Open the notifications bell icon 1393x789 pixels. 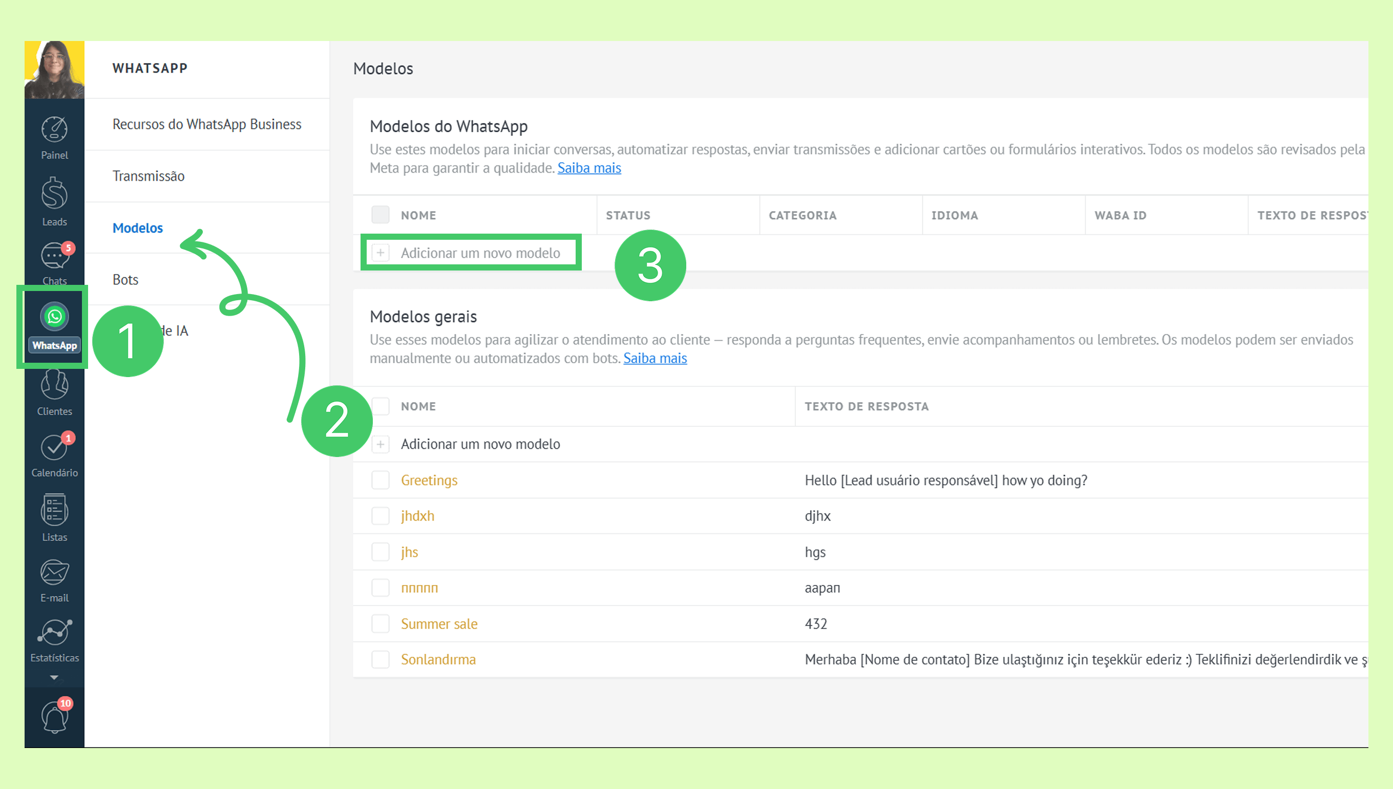click(55, 716)
